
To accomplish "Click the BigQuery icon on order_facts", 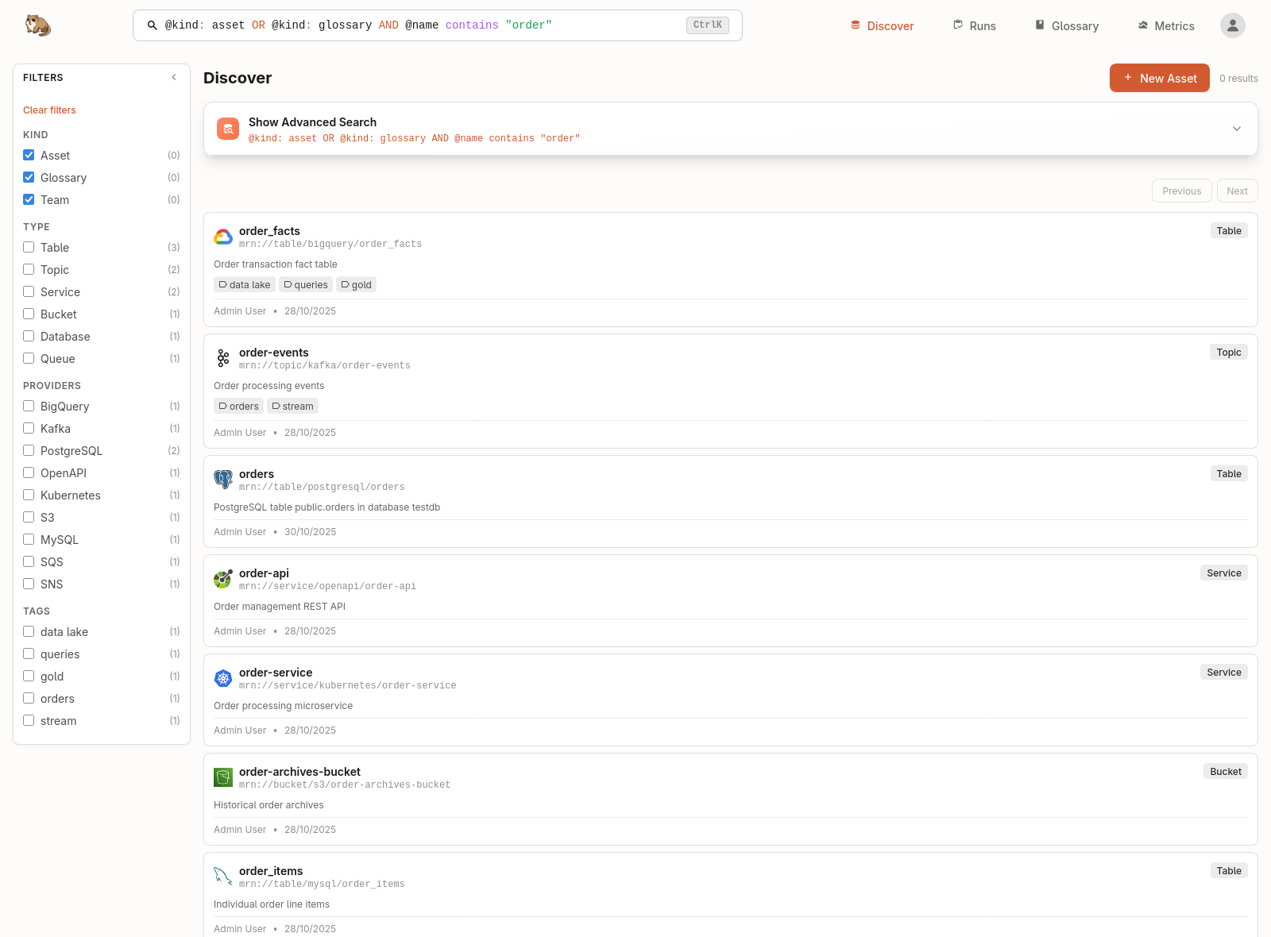I will [223, 237].
